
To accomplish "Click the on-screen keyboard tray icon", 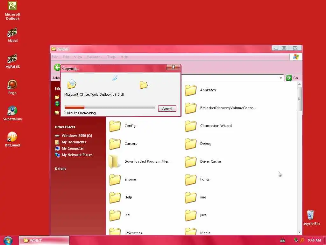I will [x=283, y=241].
